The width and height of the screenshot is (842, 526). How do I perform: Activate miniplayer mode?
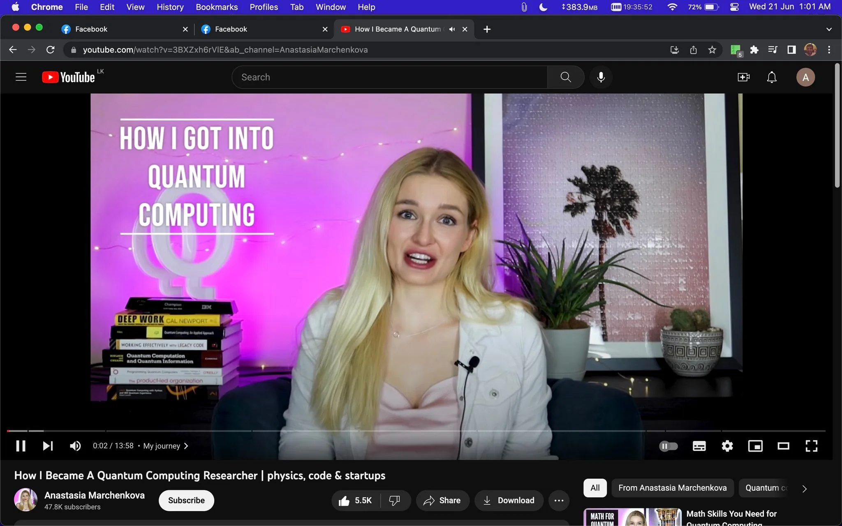755,446
